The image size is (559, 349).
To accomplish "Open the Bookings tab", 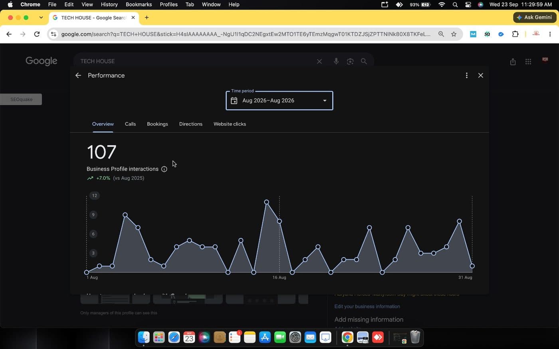I will pyautogui.click(x=157, y=124).
